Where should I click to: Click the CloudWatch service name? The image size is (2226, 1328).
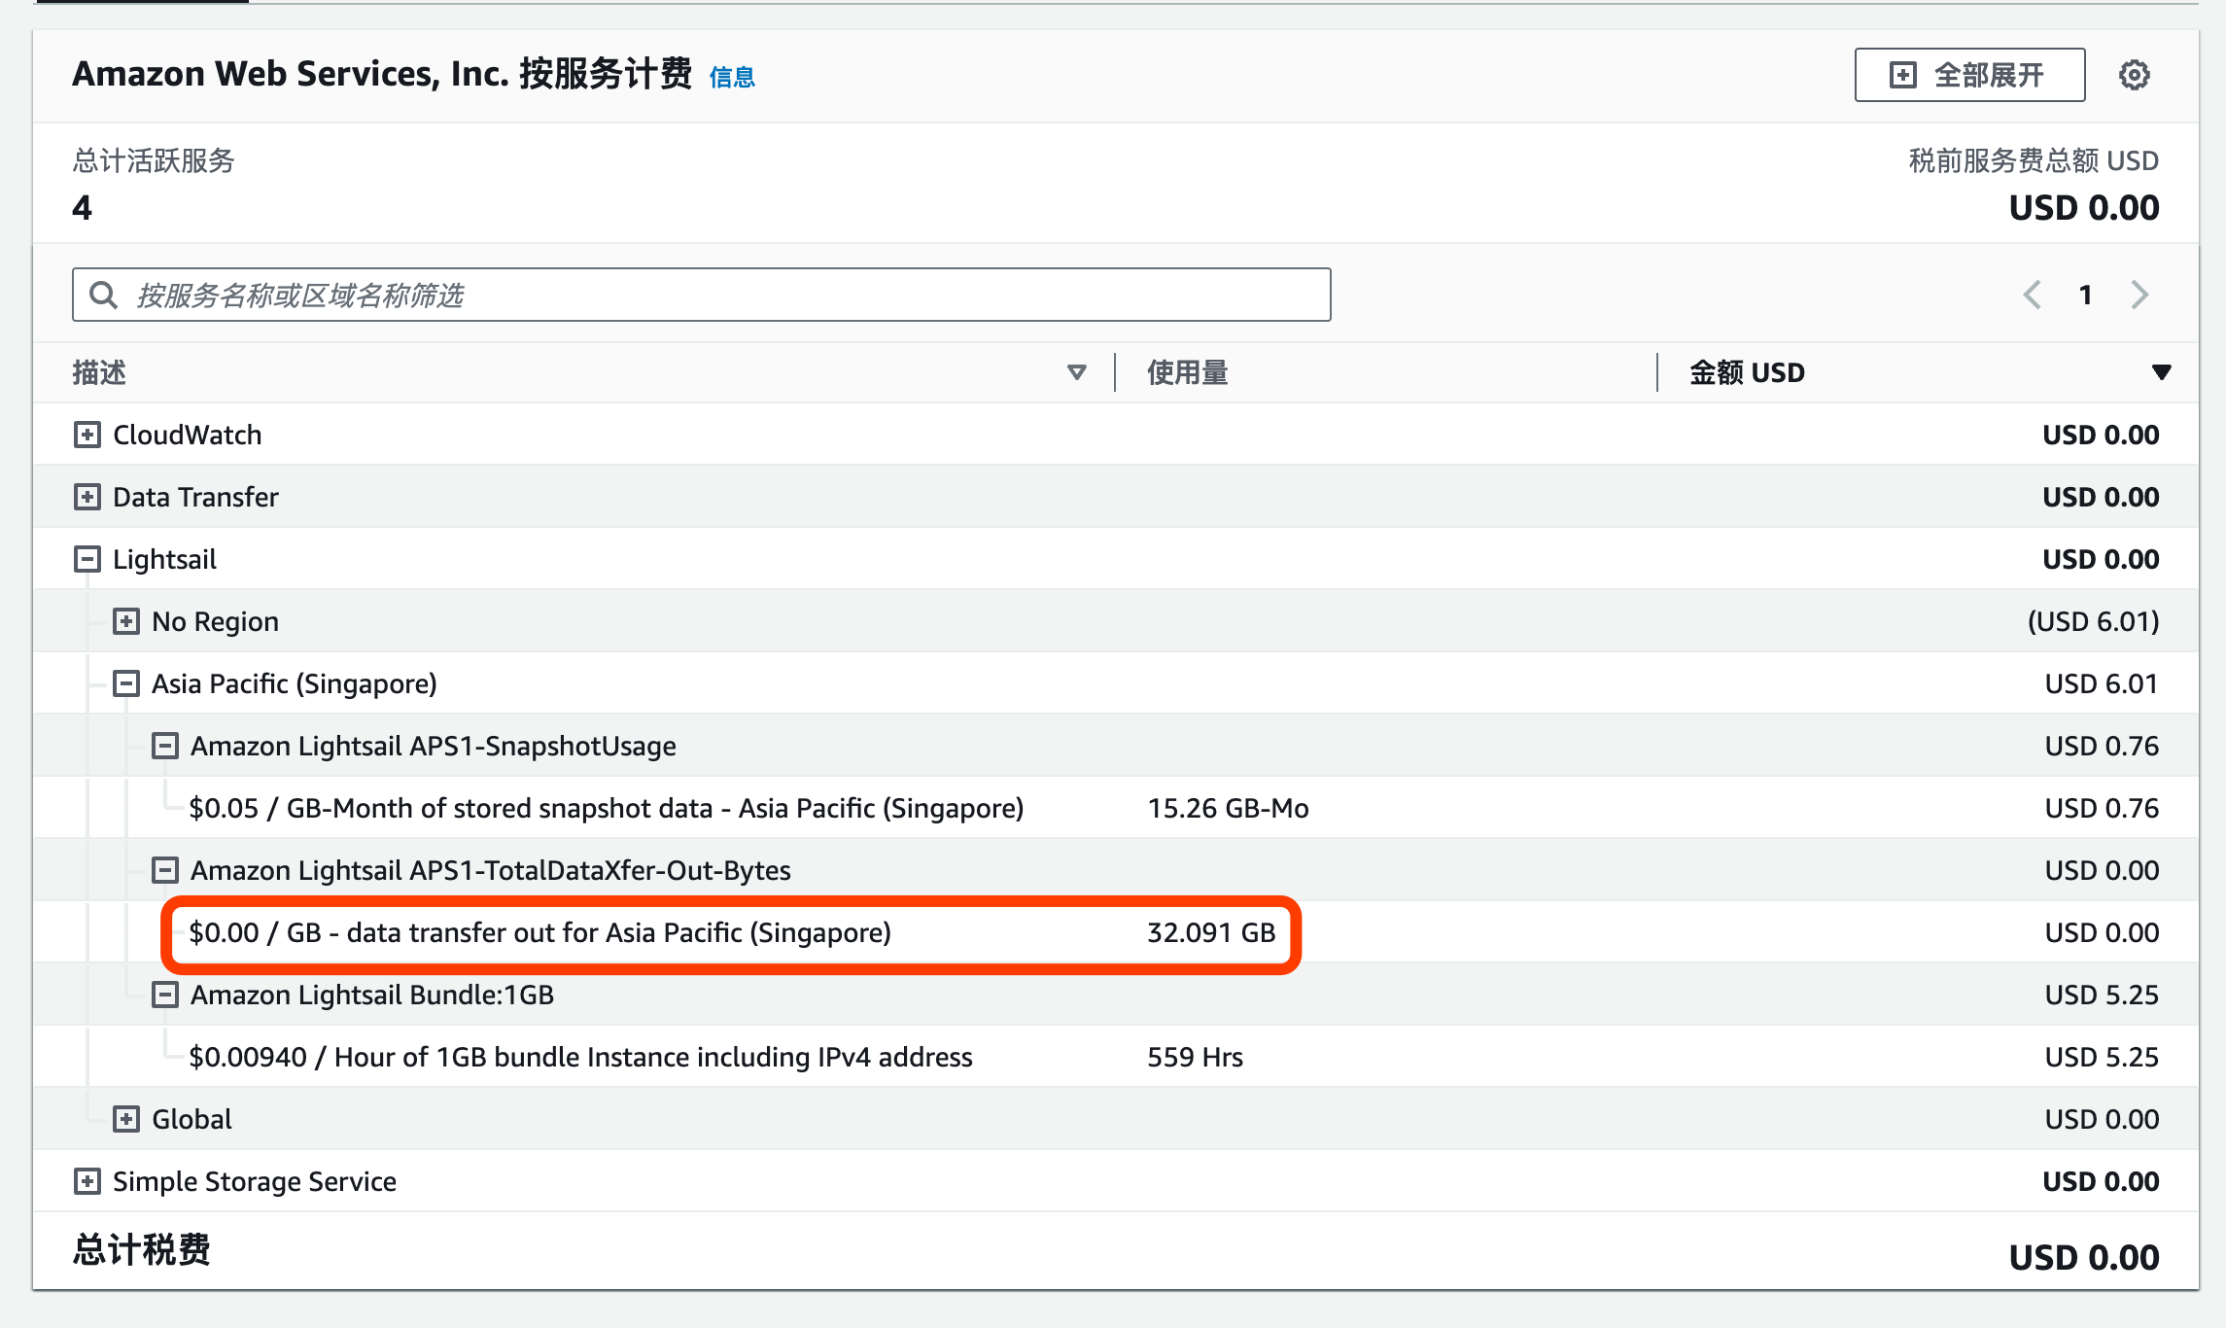tap(187, 435)
